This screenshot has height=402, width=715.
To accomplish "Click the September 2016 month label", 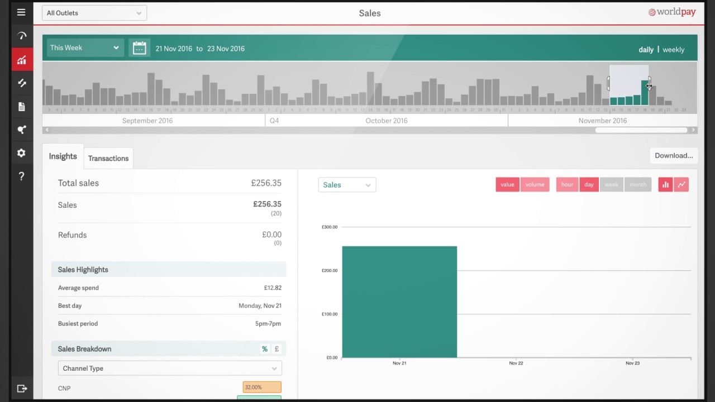I will click(x=147, y=121).
